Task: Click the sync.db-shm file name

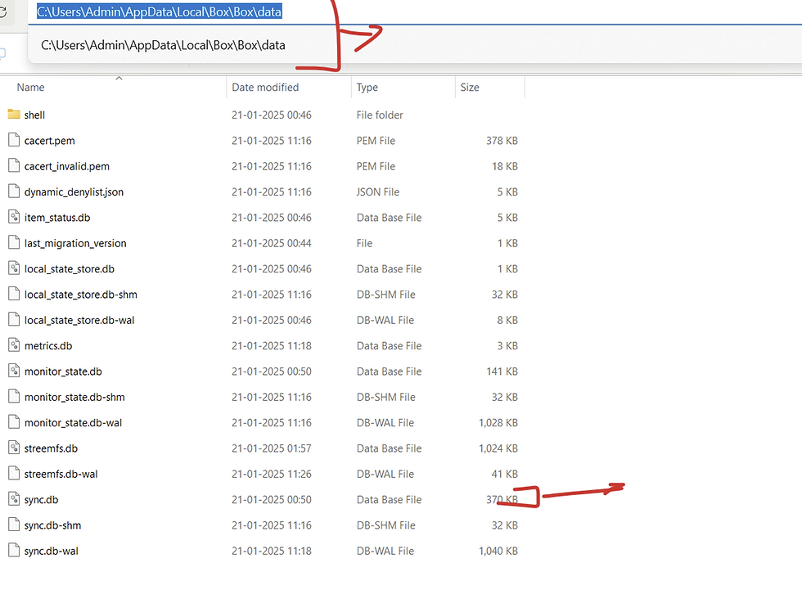Action: pos(52,525)
